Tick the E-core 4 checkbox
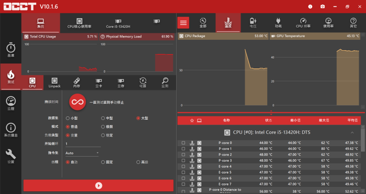Image resolution: width=366 pixels, height=194 pixels. [183, 167]
